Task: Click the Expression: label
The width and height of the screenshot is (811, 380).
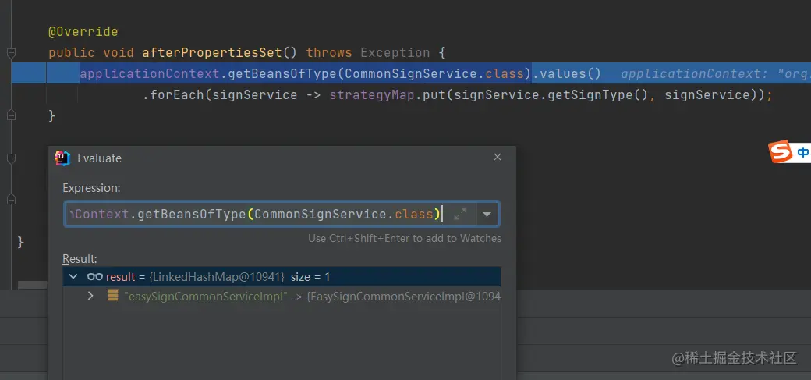Action: [x=91, y=189]
